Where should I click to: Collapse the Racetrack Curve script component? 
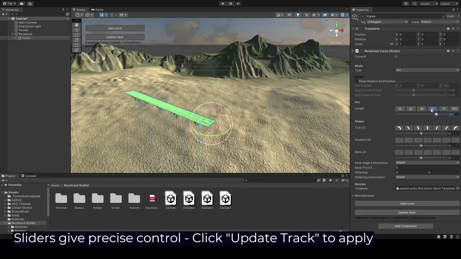click(x=353, y=51)
